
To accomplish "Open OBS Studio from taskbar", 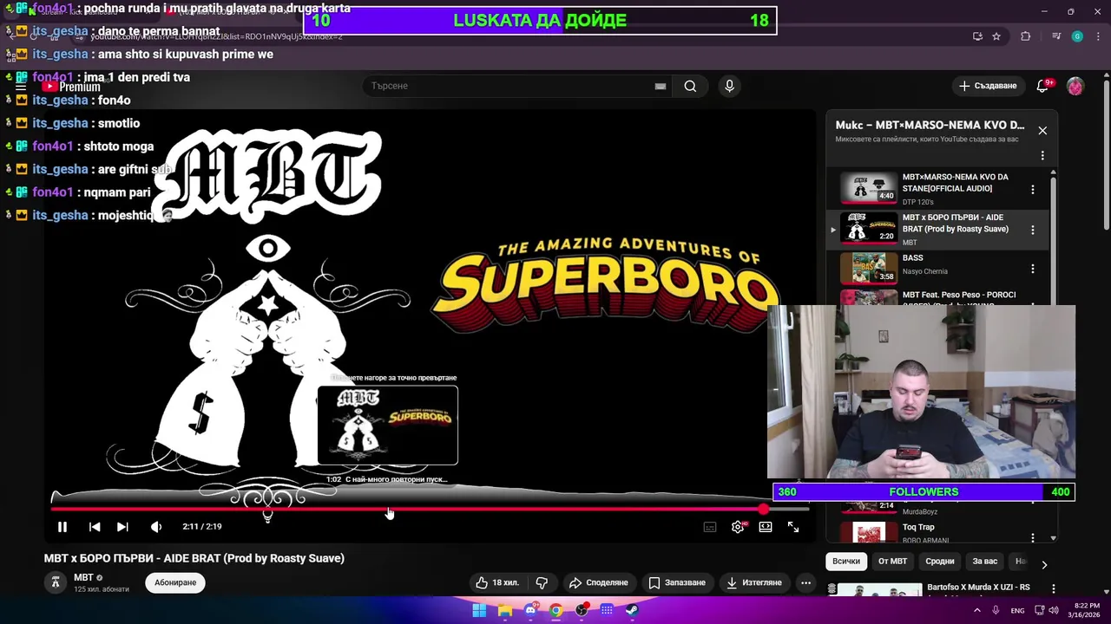I will [582, 610].
